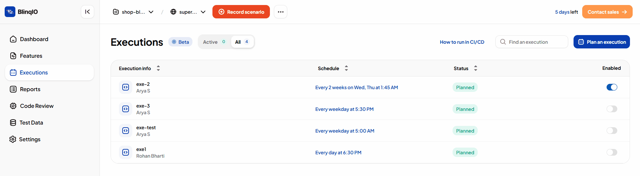Sort by the Schedule column arrows
Screen dimensions: 640x176
346,68
